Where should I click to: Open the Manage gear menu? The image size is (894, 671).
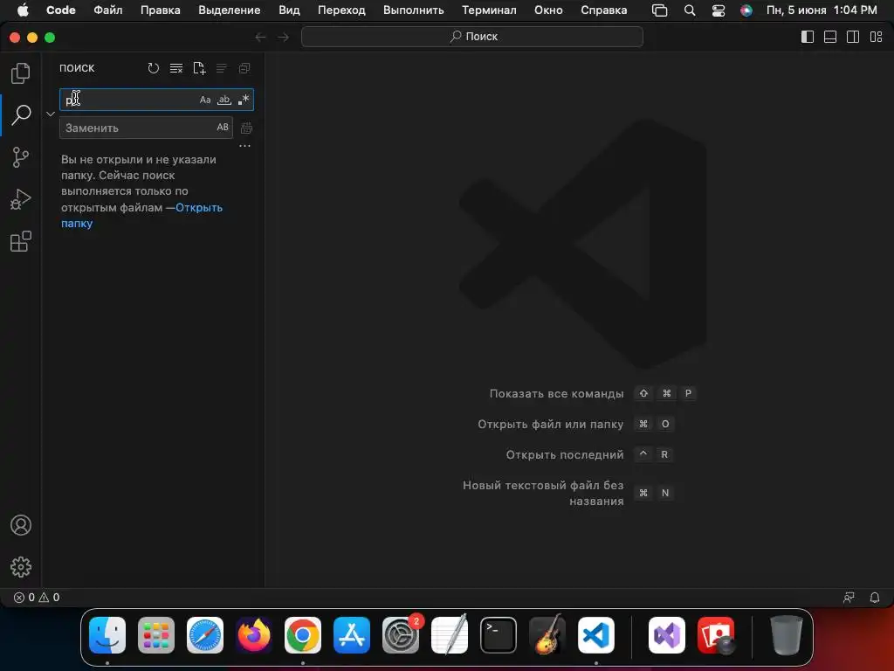[21, 566]
